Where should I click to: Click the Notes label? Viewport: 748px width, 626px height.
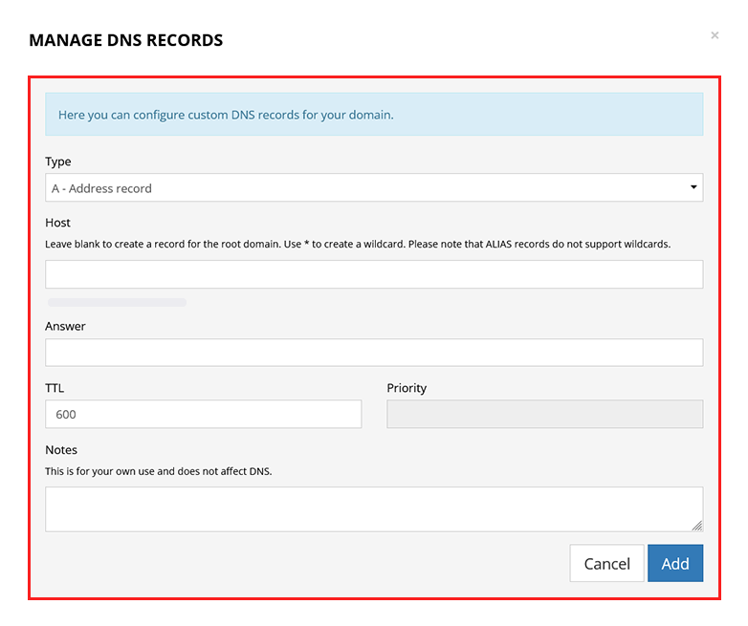click(x=61, y=449)
